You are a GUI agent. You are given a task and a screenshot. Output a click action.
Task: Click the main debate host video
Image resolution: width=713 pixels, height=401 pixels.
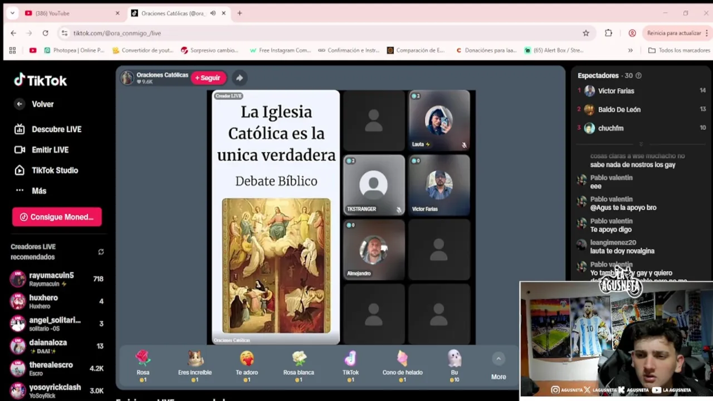(276, 217)
